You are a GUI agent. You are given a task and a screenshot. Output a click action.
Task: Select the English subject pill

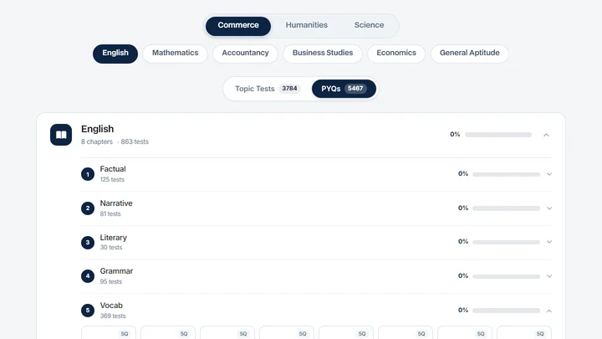(115, 53)
